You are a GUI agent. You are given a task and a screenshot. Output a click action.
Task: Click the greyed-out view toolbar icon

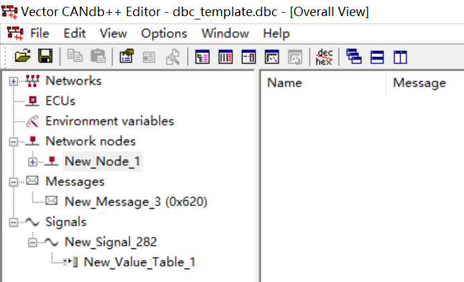point(295,57)
